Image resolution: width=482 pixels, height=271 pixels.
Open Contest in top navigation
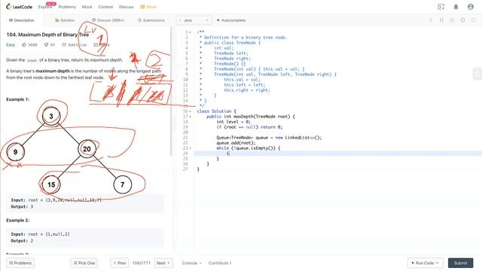(x=105, y=7)
